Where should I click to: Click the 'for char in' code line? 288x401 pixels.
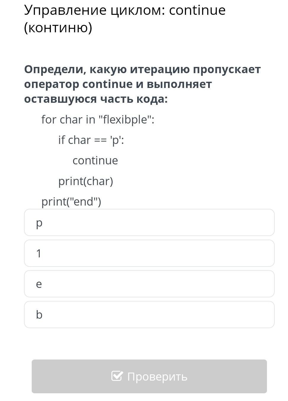tap(69, 120)
